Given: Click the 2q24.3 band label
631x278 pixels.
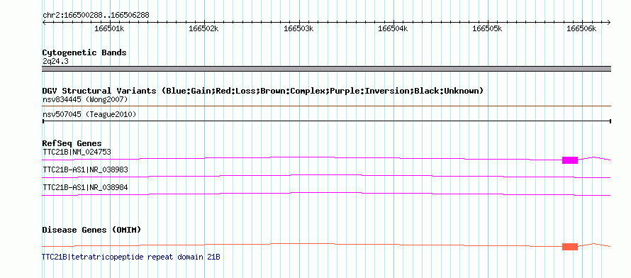Looking at the screenshot, I should pos(56,61).
